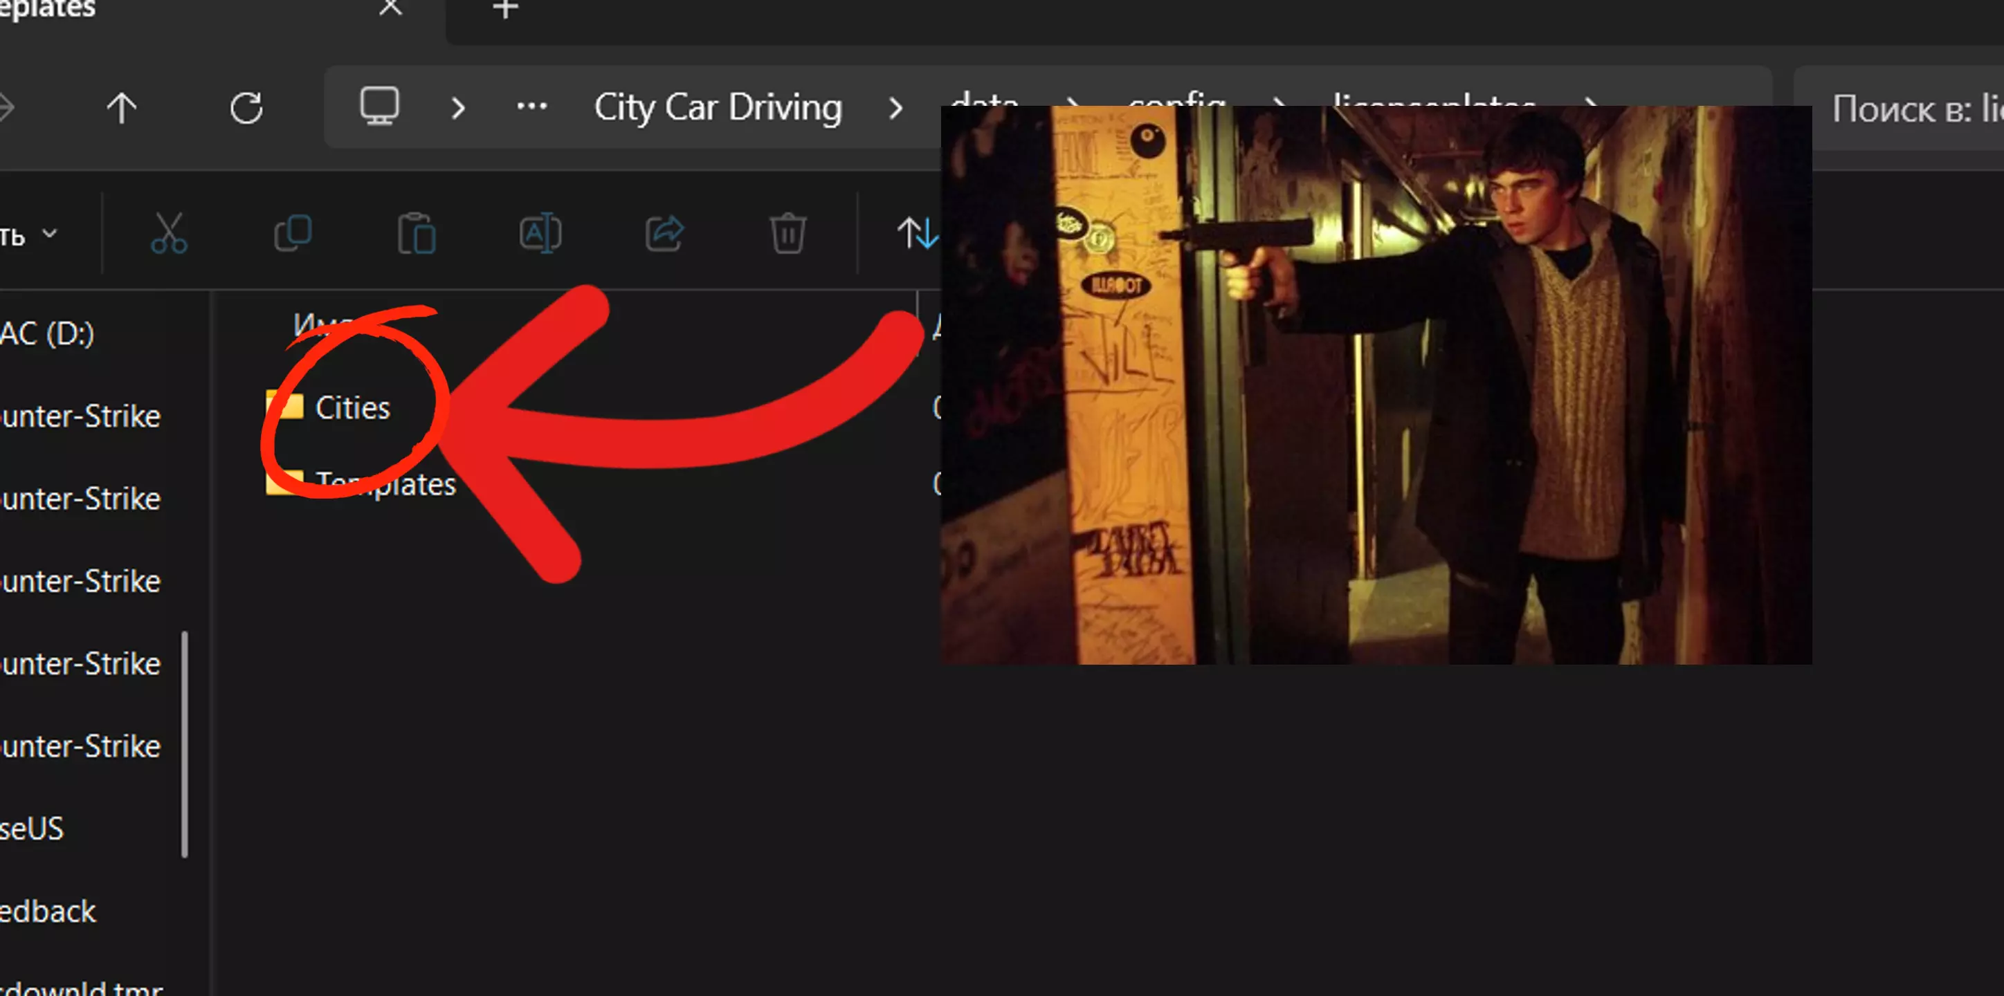Click the Copy icon in toolbar
This screenshot has width=2004, height=996.
point(293,233)
